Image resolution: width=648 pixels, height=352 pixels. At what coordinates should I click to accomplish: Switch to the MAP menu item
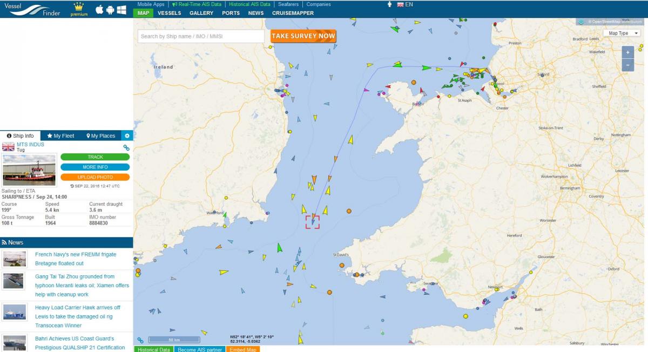point(143,13)
